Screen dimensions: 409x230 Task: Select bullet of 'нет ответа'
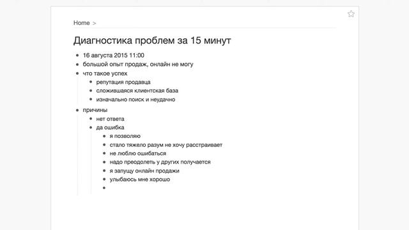coord(91,119)
